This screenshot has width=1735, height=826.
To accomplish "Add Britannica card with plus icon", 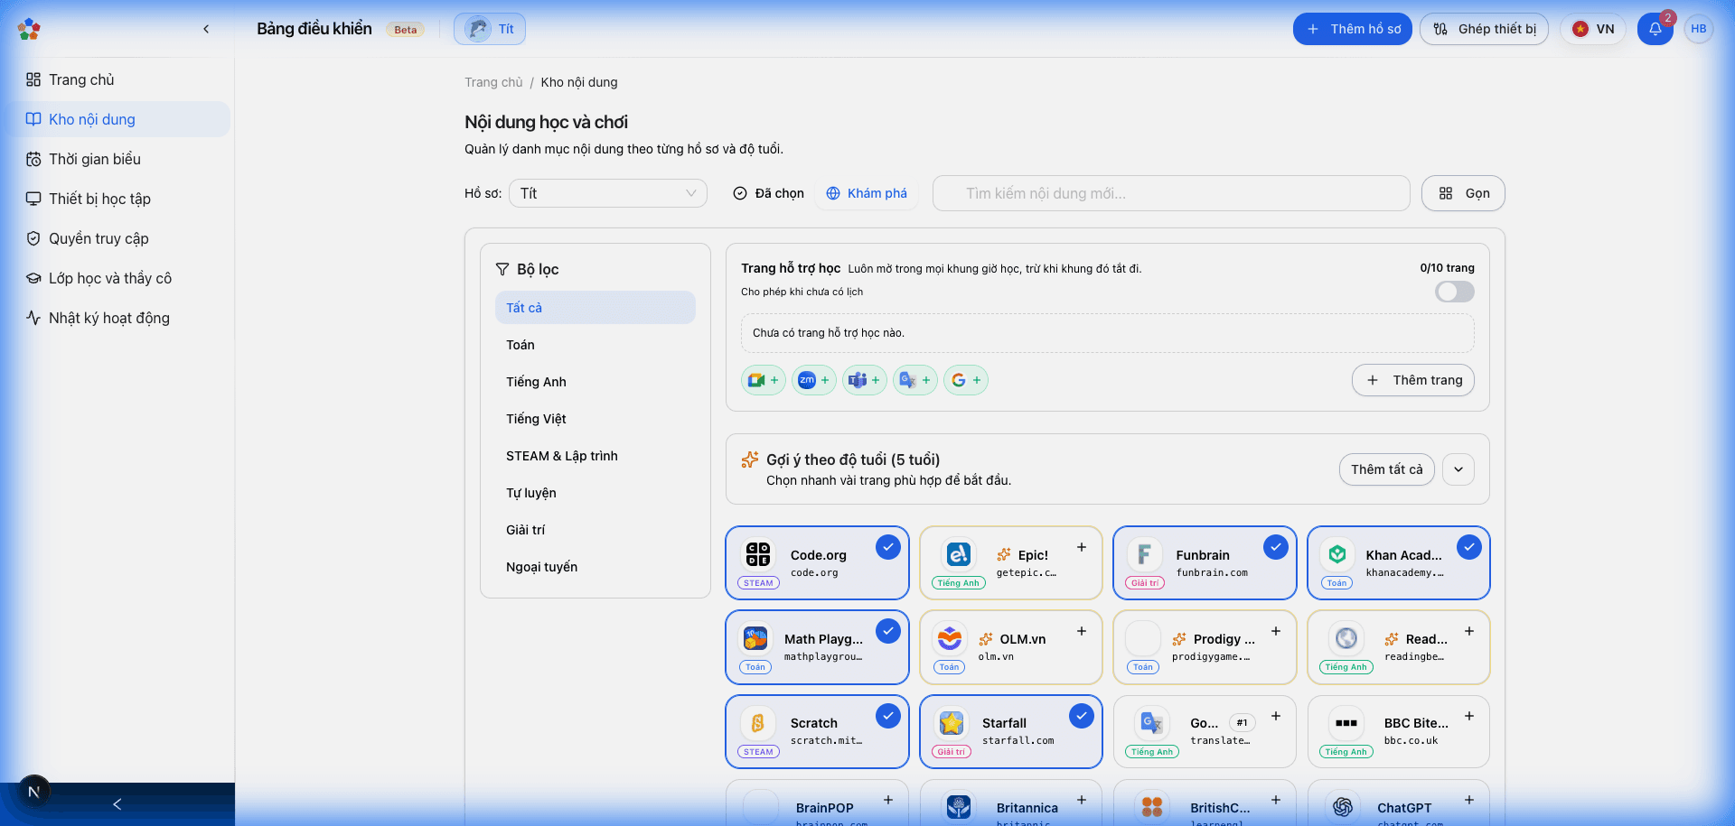I will 1082,800.
